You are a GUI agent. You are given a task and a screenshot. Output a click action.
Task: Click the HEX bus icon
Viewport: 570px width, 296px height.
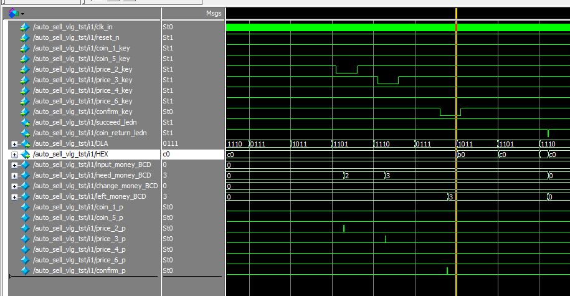[x=25, y=154]
